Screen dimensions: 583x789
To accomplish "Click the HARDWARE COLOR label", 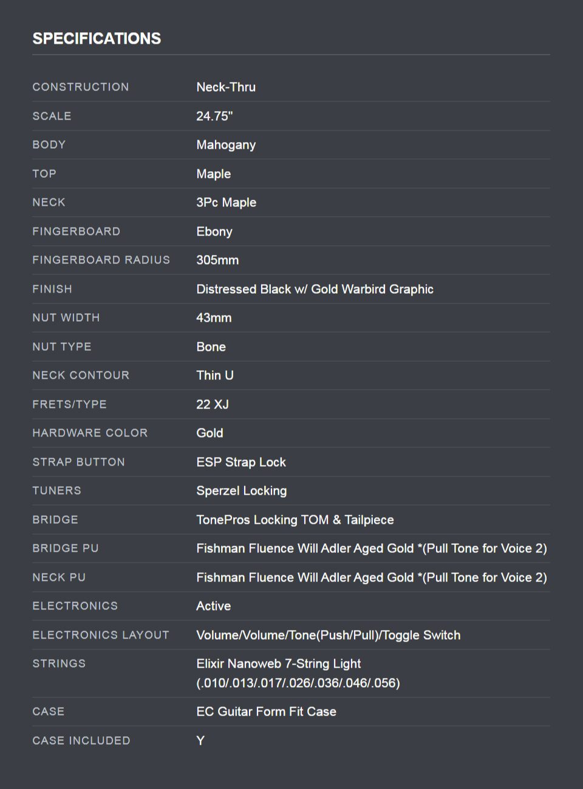I will point(90,433).
